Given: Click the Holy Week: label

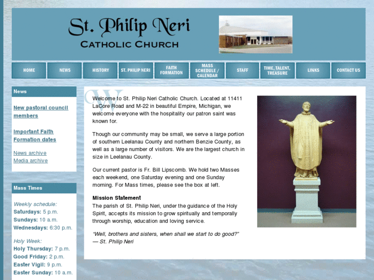Looking at the screenshot, I should coord(28,241).
